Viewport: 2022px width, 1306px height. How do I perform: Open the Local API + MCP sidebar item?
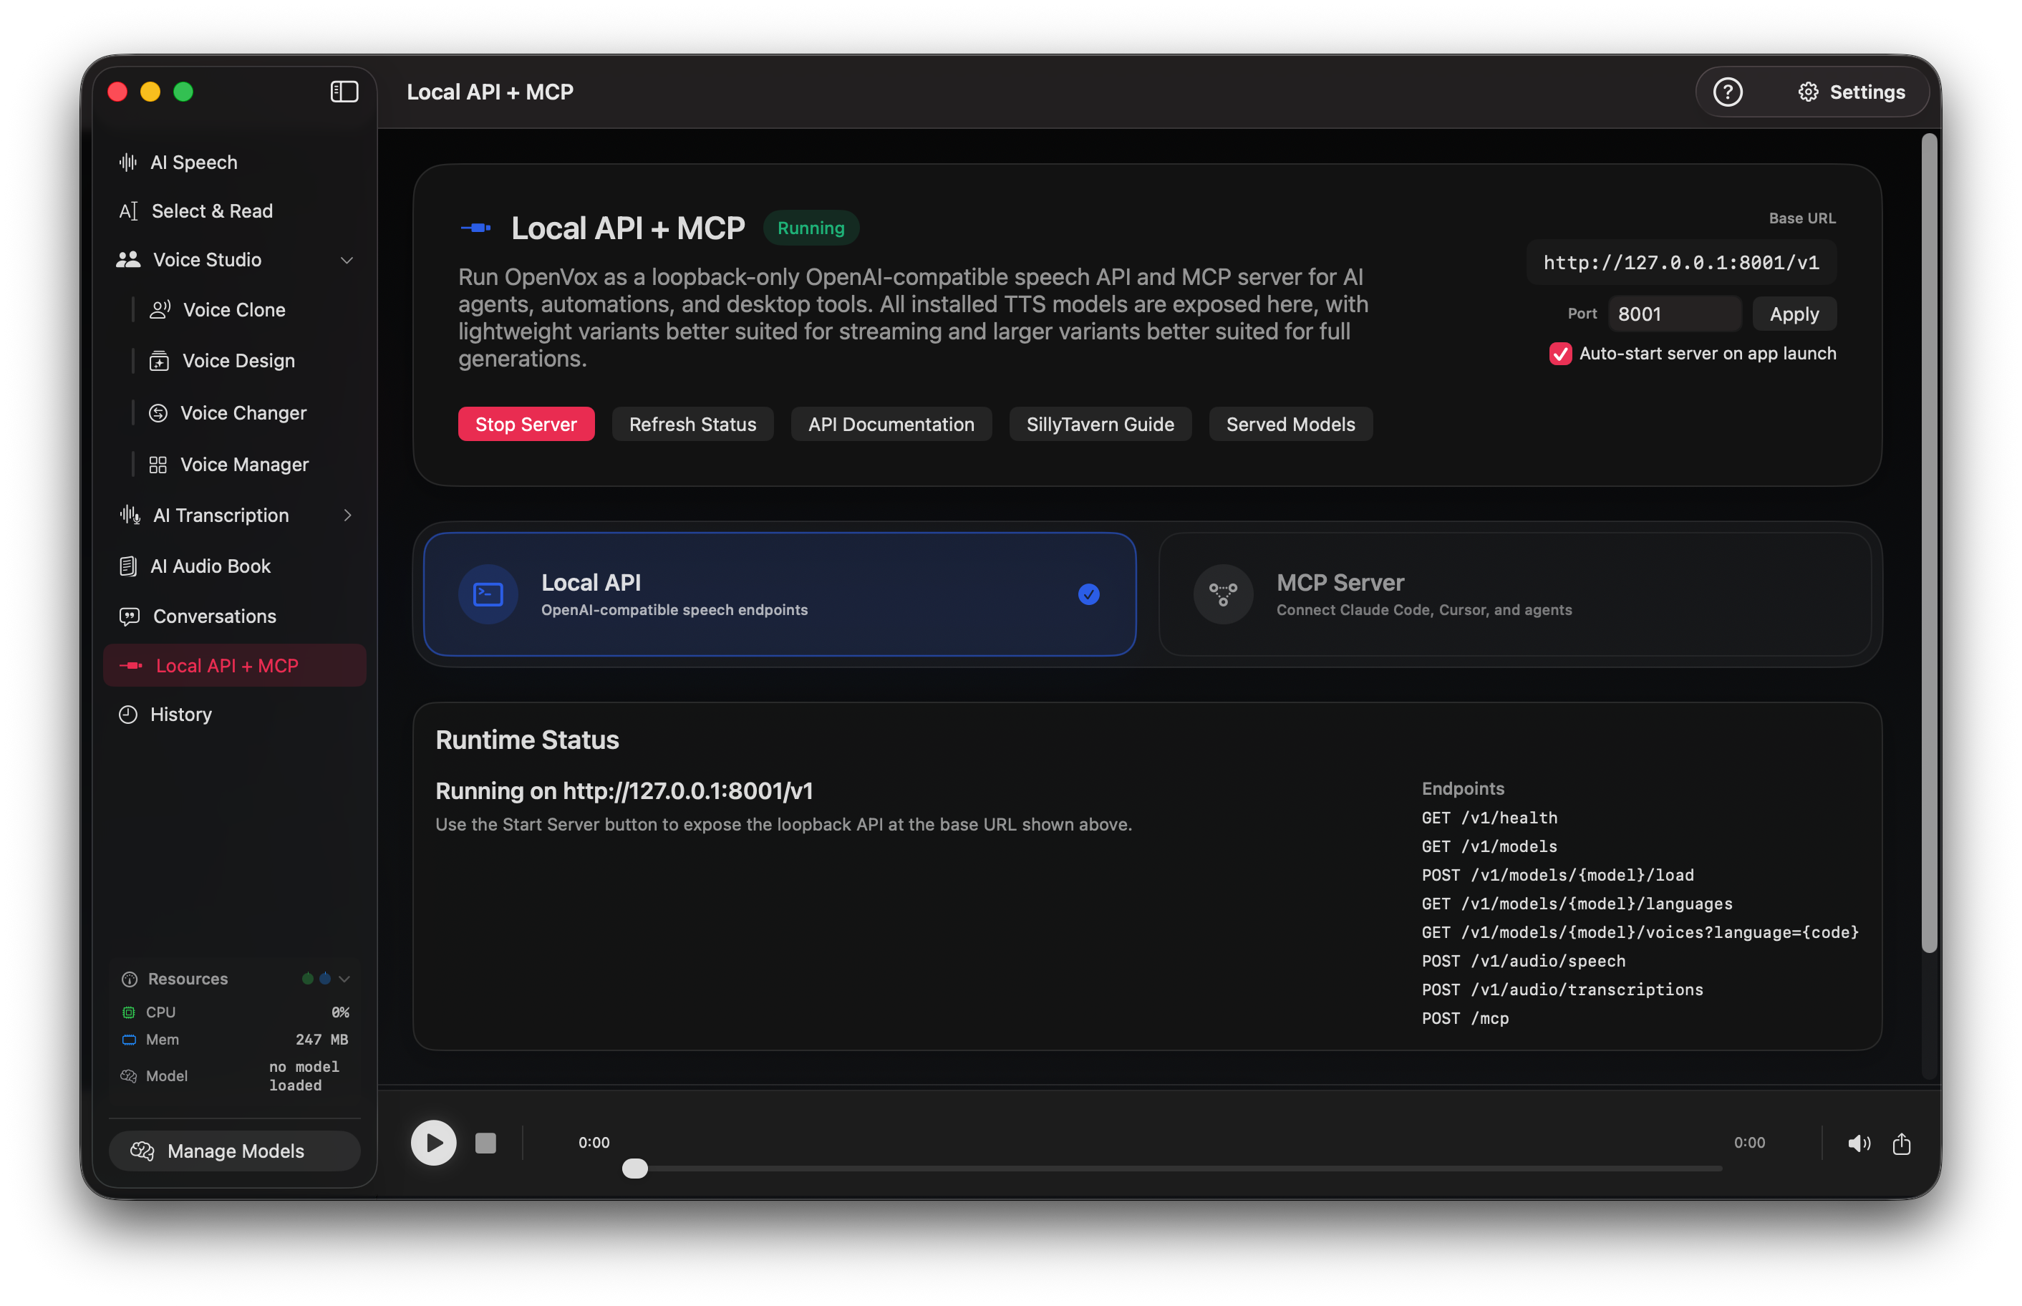pyautogui.click(x=235, y=666)
